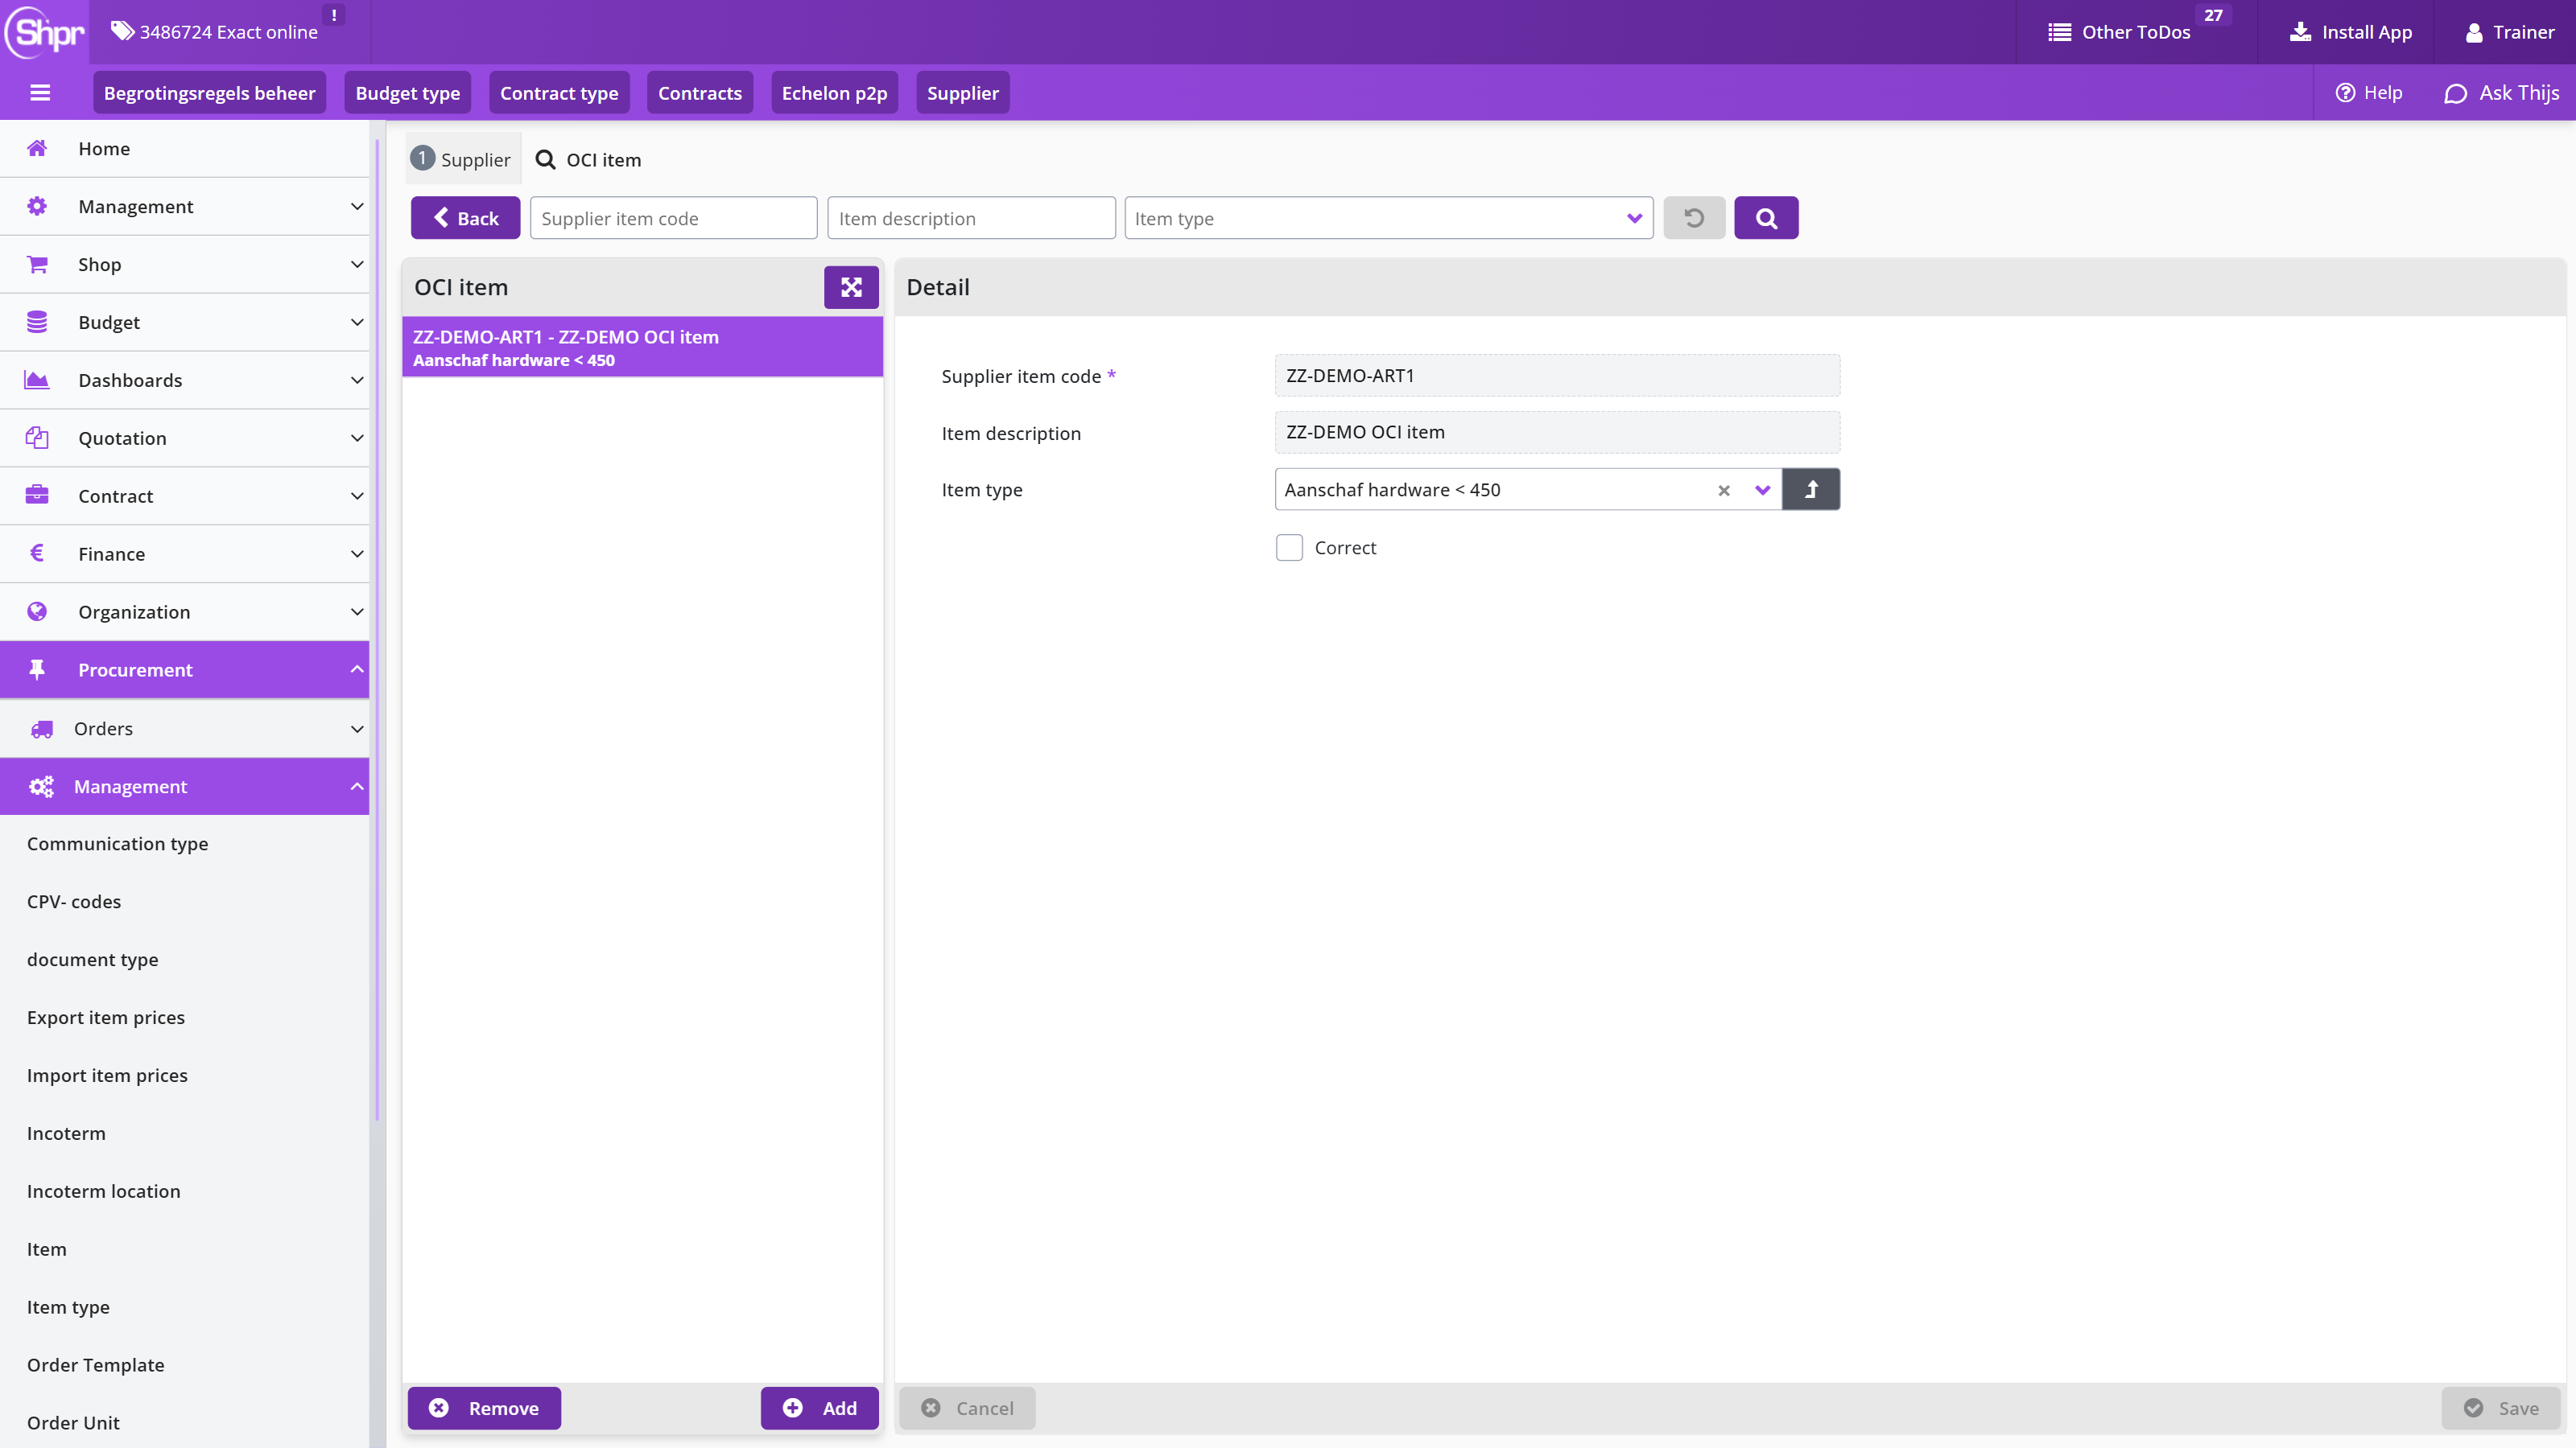Open the Trainer user menu

coord(2510,32)
